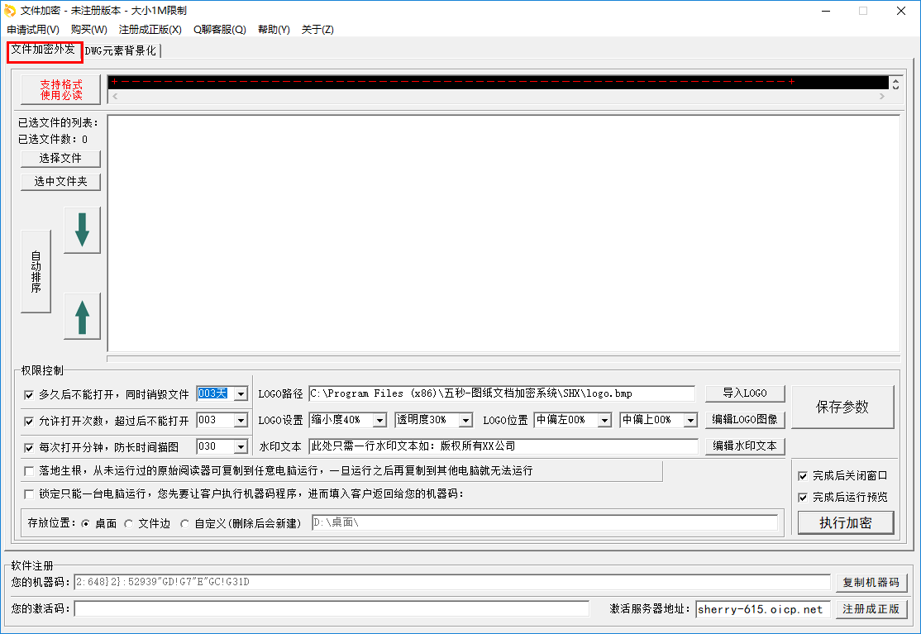Open 申请试用(V) menu
921x634 pixels.
(x=33, y=30)
